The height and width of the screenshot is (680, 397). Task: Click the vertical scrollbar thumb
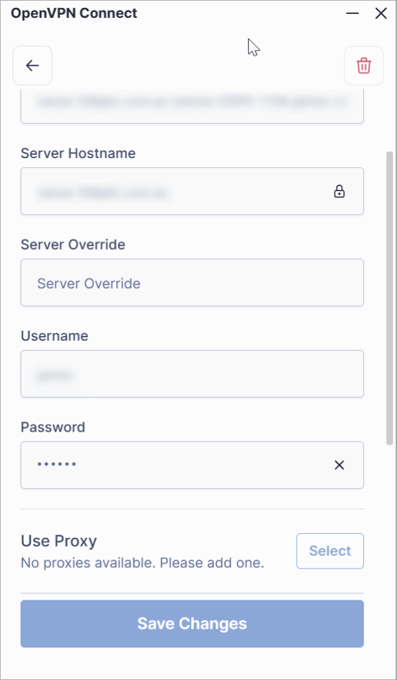[390, 298]
